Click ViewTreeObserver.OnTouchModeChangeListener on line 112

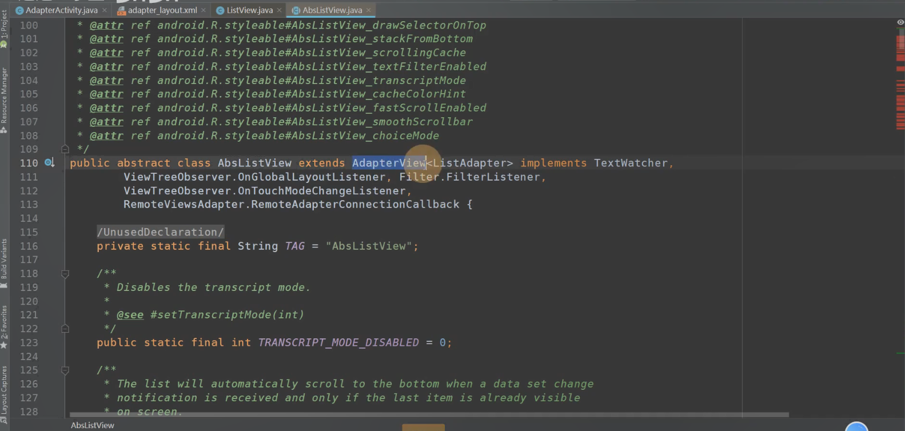point(265,190)
